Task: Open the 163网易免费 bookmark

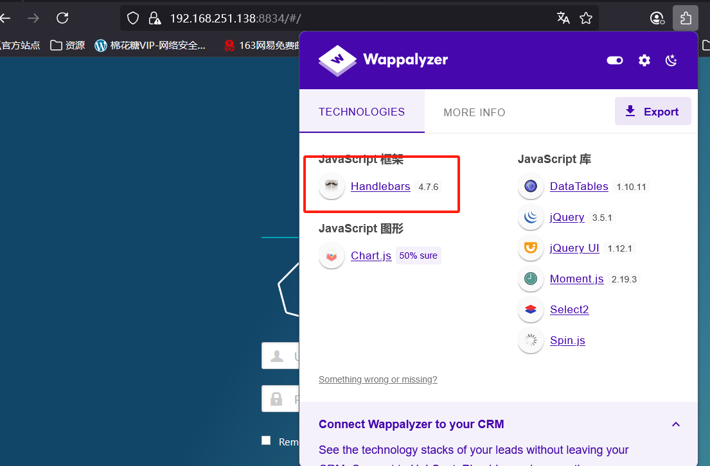Action: point(262,45)
